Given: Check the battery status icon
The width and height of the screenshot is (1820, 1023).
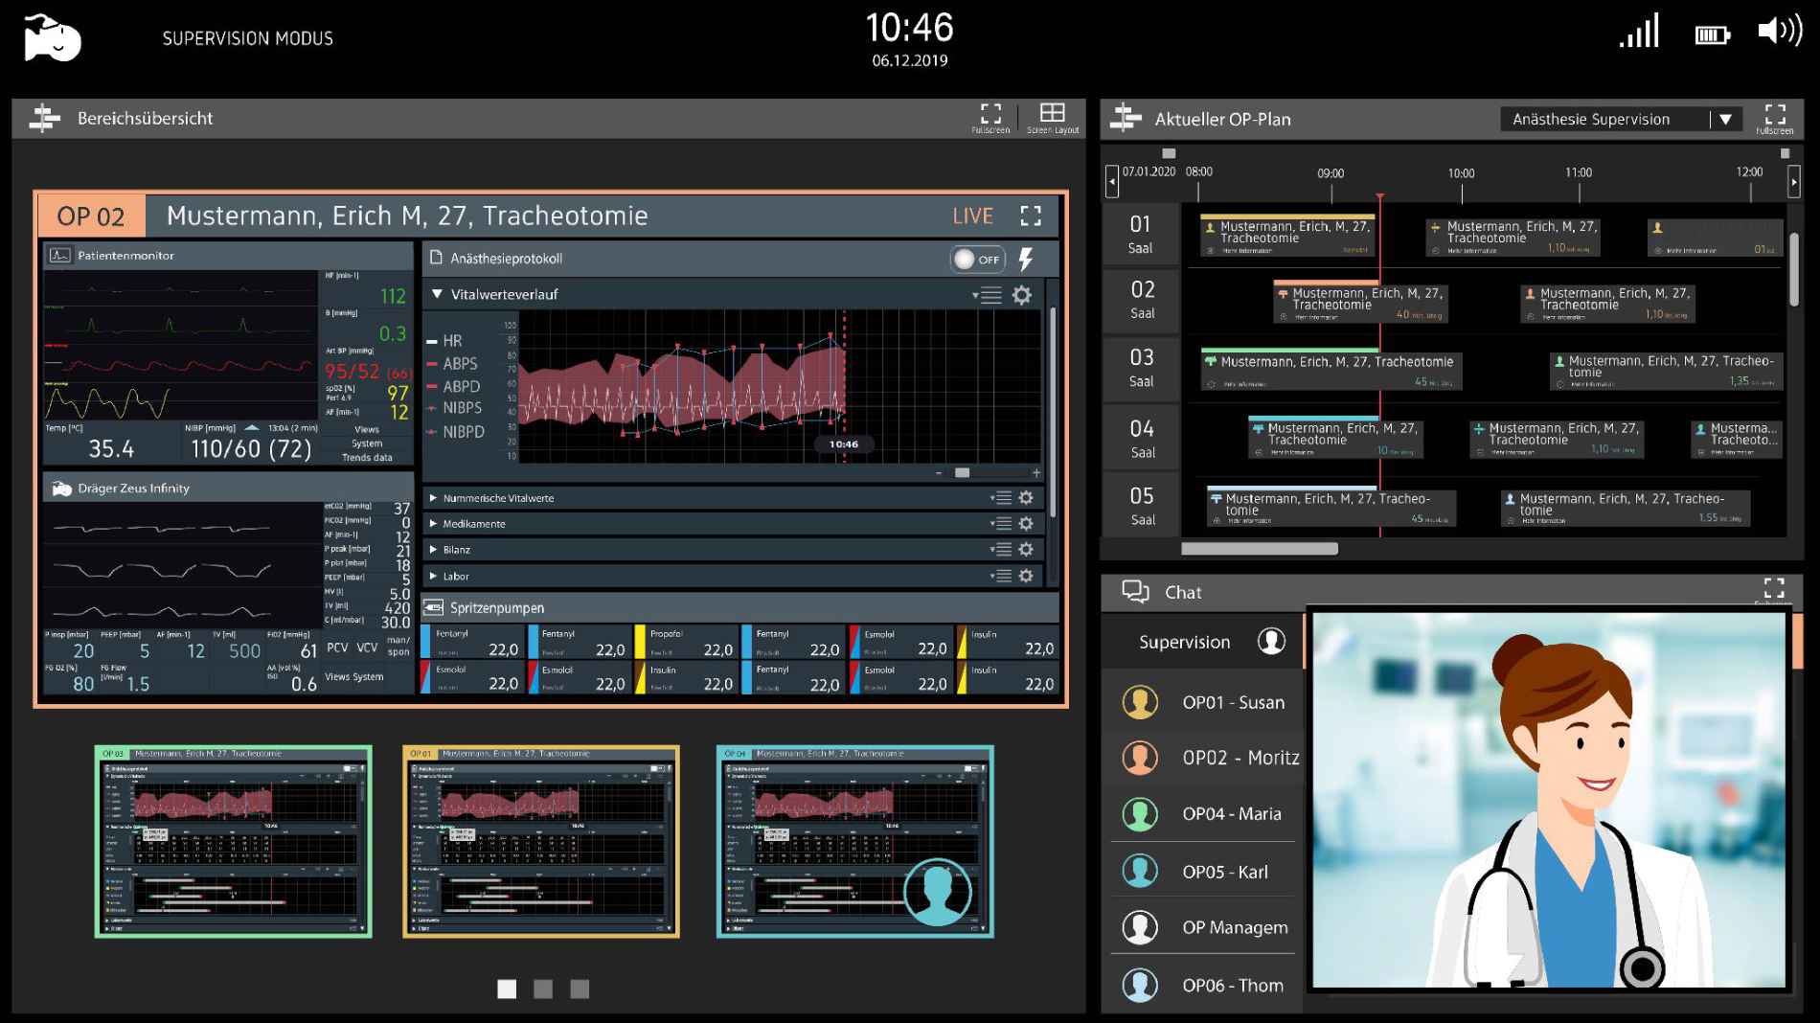Looking at the screenshot, I should pyautogui.click(x=1712, y=36).
